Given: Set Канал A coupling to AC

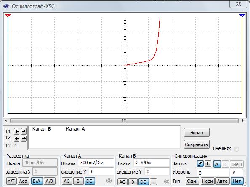Looking at the screenshot, I should 67,181.
